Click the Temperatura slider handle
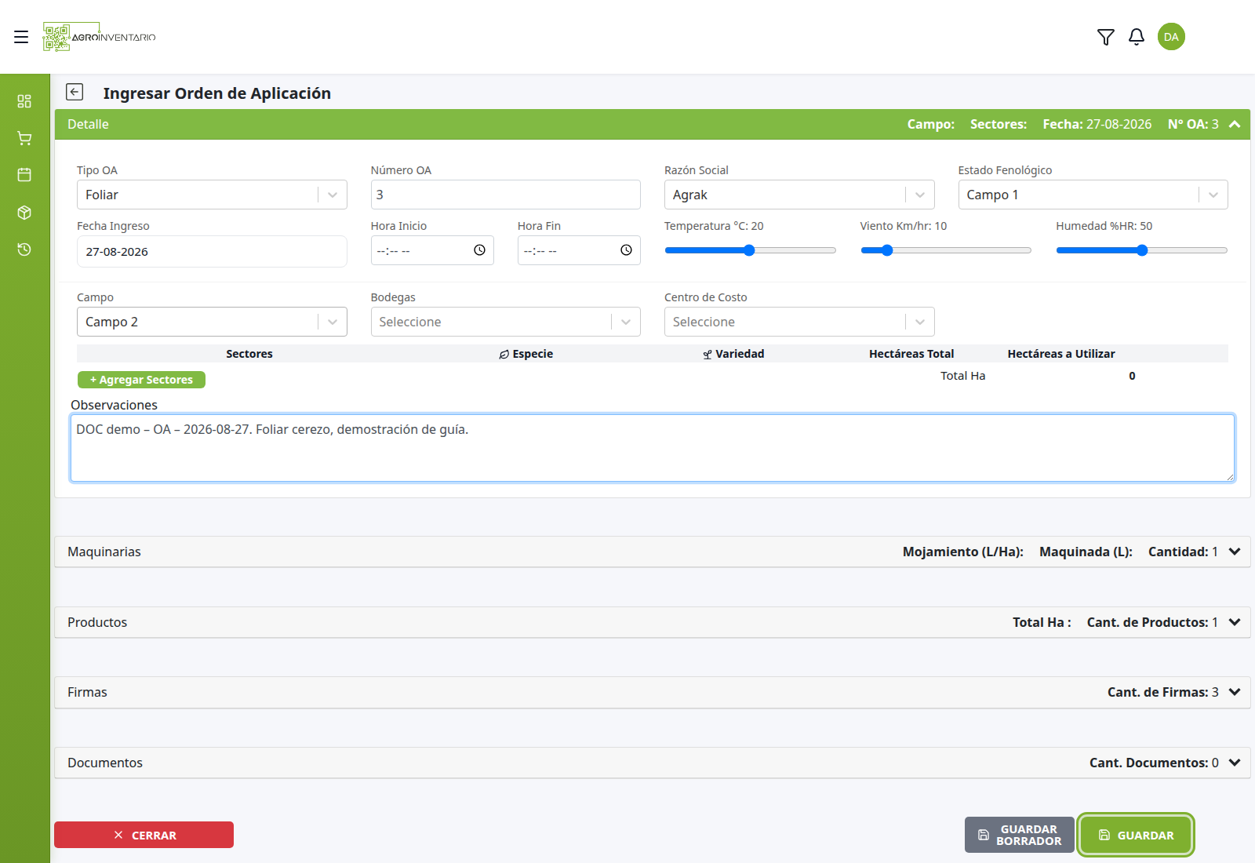 tap(749, 250)
